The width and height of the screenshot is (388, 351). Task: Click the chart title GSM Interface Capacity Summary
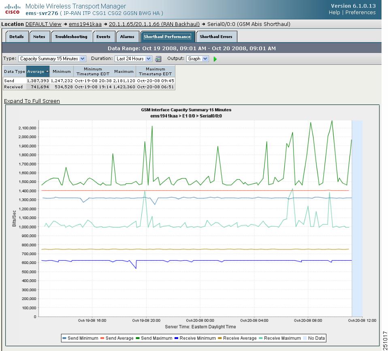click(186, 110)
